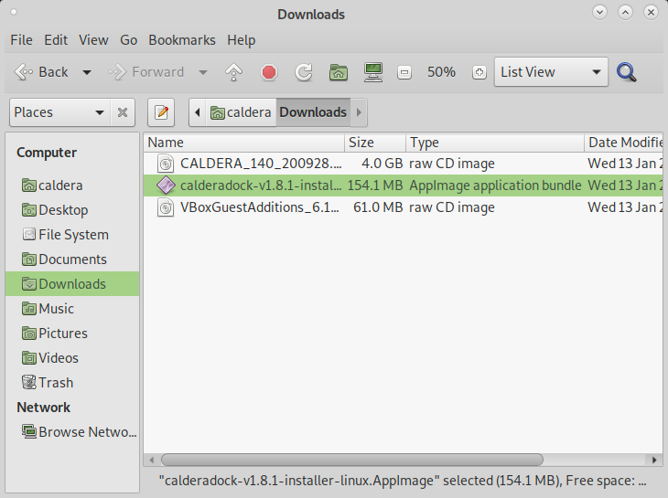Click the Browse Network icon in sidebar
This screenshot has height=498, width=668.
tap(29, 431)
